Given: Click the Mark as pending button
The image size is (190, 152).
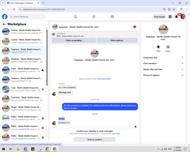Looking at the screenshot, I should click(74, 40).
